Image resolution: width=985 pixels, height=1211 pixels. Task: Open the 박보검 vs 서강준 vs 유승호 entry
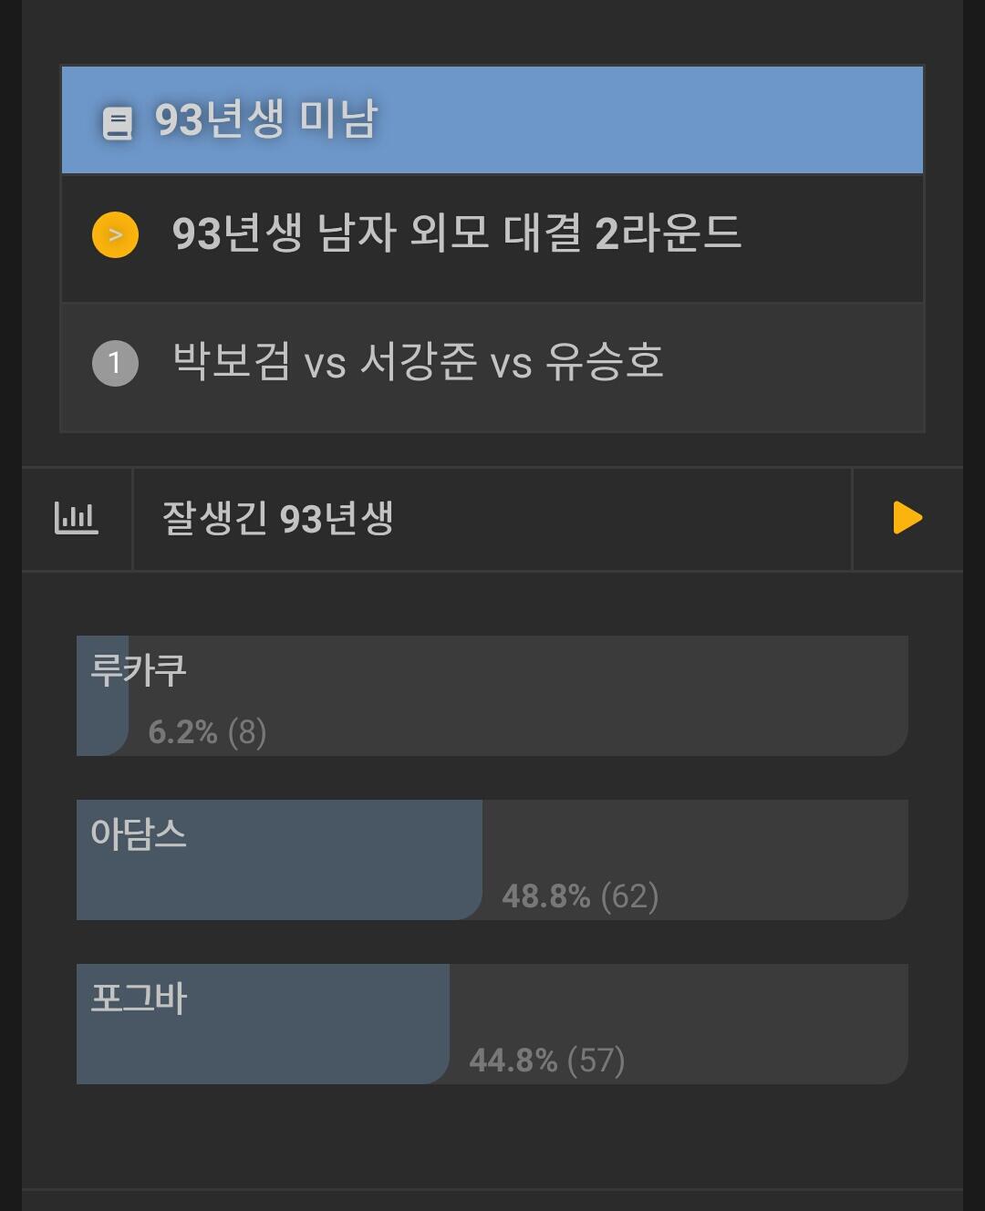[x=418, y=362]
